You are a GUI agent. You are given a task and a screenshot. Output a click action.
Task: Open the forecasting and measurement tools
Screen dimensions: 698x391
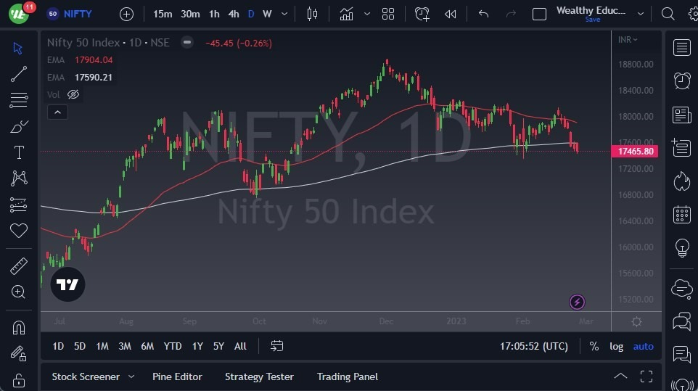(x=18, y=205)
